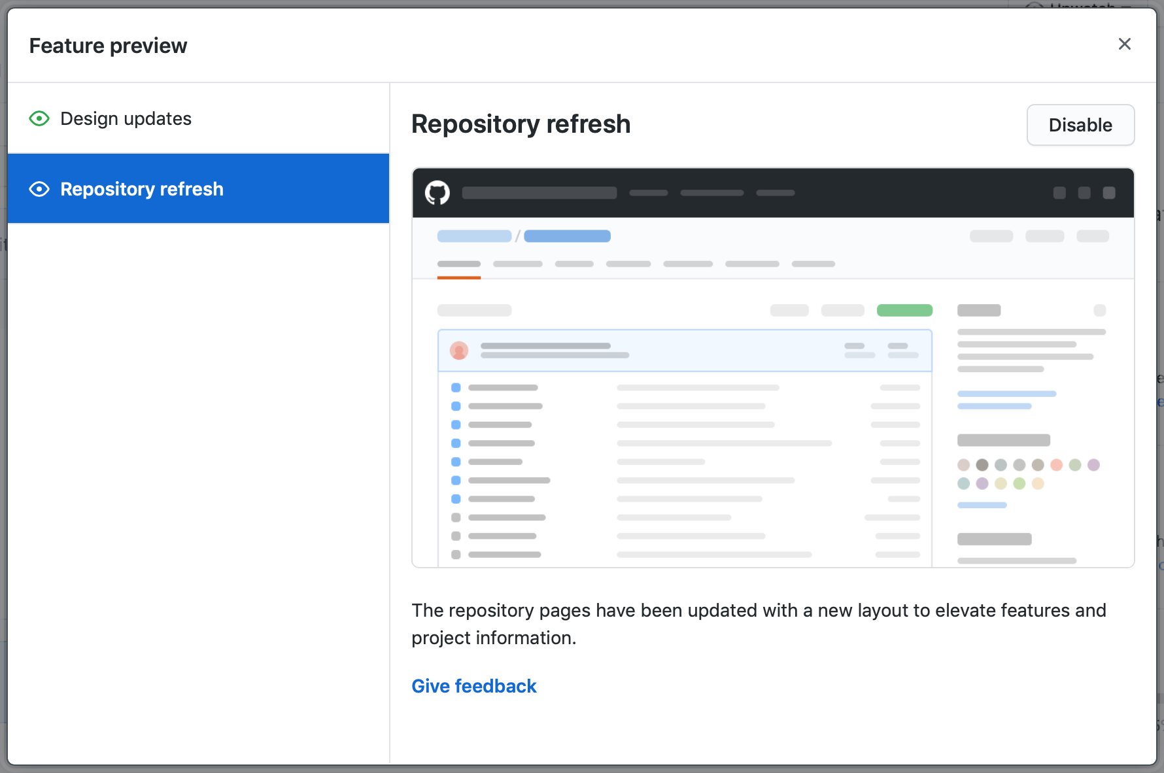Viewport: 1164px width, 773px height.
Task: Open the Give feedback link
Action: pos(473,686)
